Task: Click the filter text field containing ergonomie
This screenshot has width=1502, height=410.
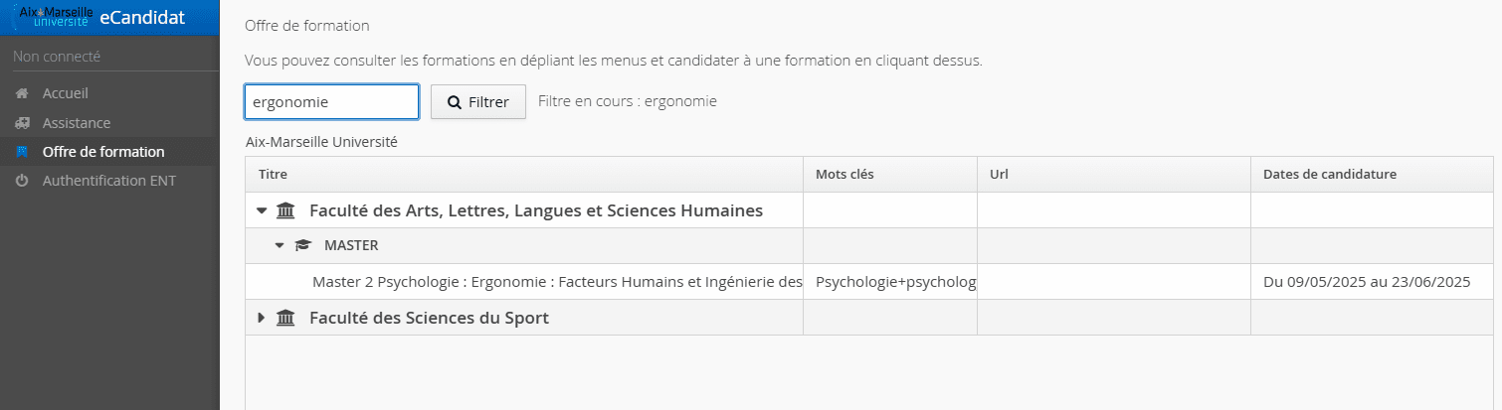Action: pos(331,101)
